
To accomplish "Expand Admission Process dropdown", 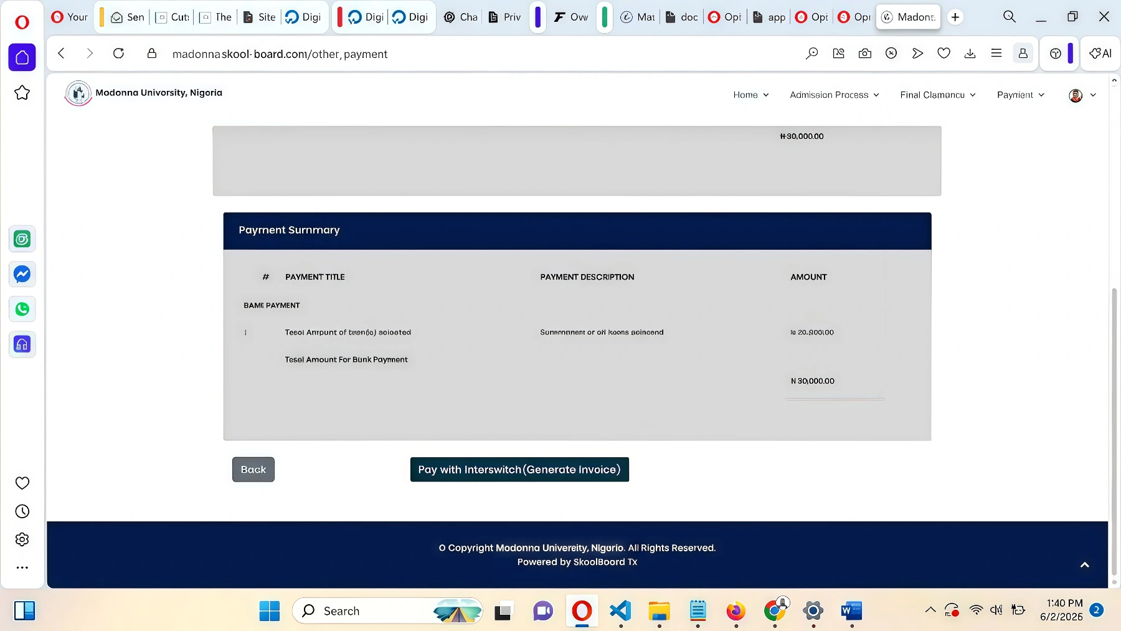I will (835, 95).
